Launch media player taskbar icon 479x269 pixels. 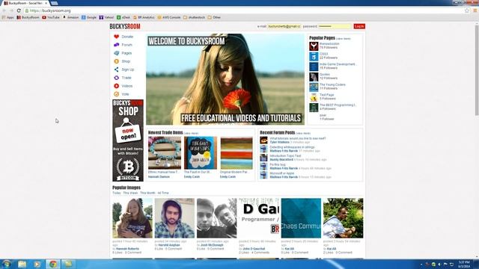click(37, 264)
